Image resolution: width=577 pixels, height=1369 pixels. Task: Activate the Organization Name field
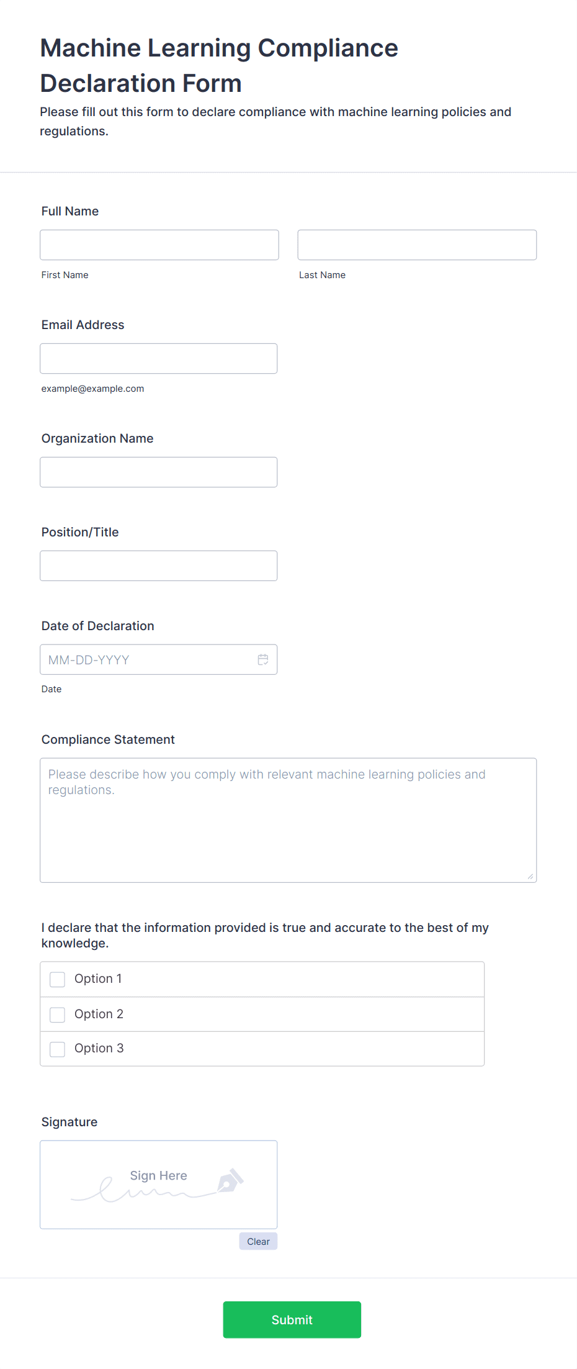point(159,472)
